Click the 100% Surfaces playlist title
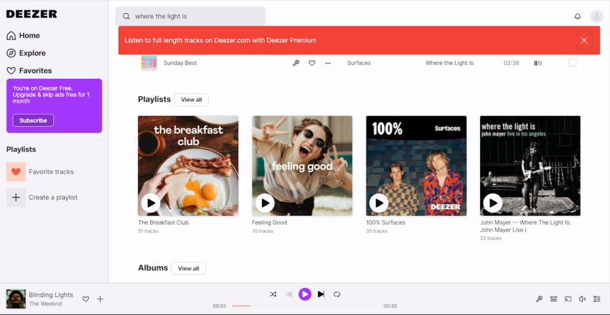This screenshot has width=610, height=315. [385, 223]
